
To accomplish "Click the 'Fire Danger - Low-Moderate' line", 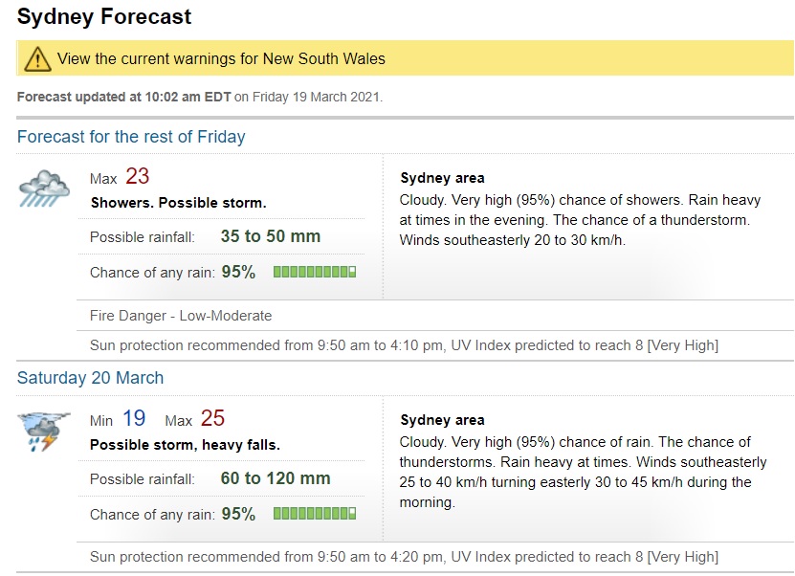I will pyautogui.click(x=181, y=316).
